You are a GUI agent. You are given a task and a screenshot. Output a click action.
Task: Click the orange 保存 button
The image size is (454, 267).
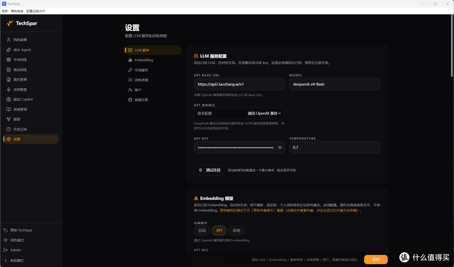point(376,259)
